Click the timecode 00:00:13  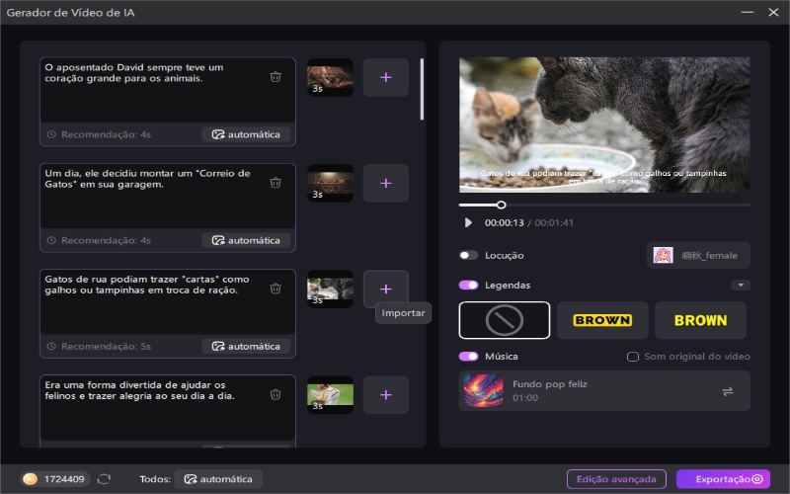(x=505, y=222)
